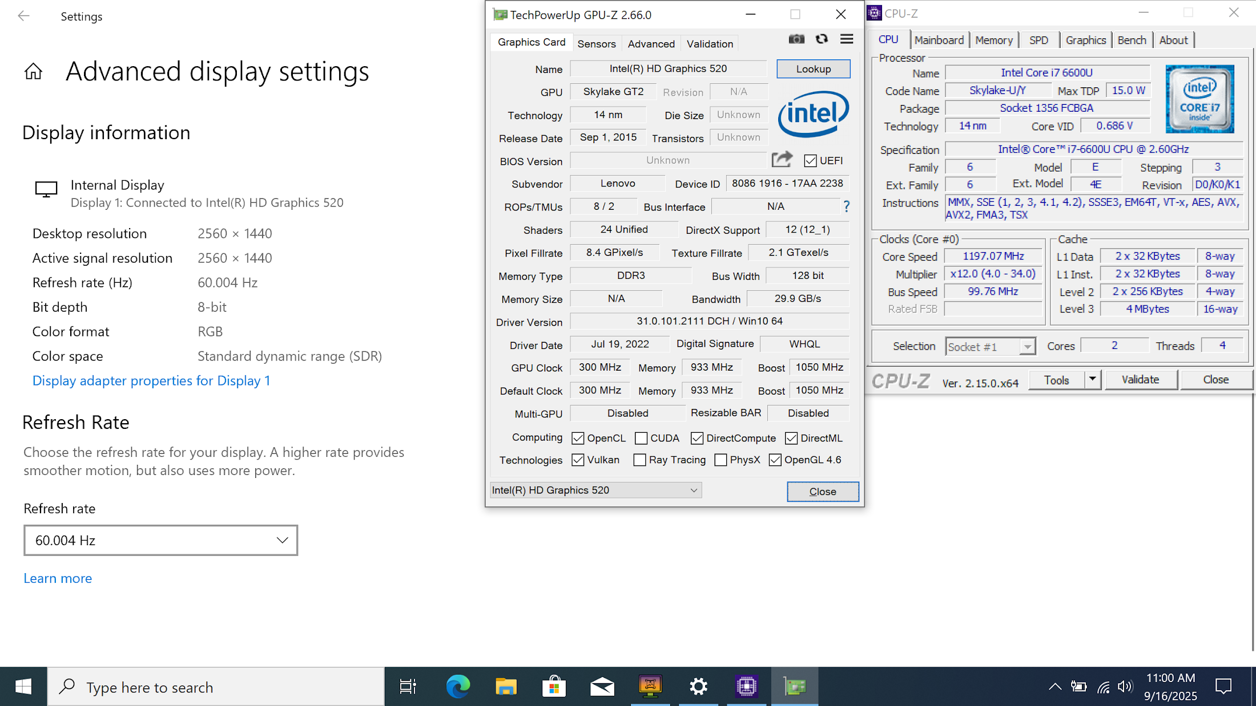Click the Lookup button in GPU-Z
Screen dimensions: 1256x706
click(814, 69)
